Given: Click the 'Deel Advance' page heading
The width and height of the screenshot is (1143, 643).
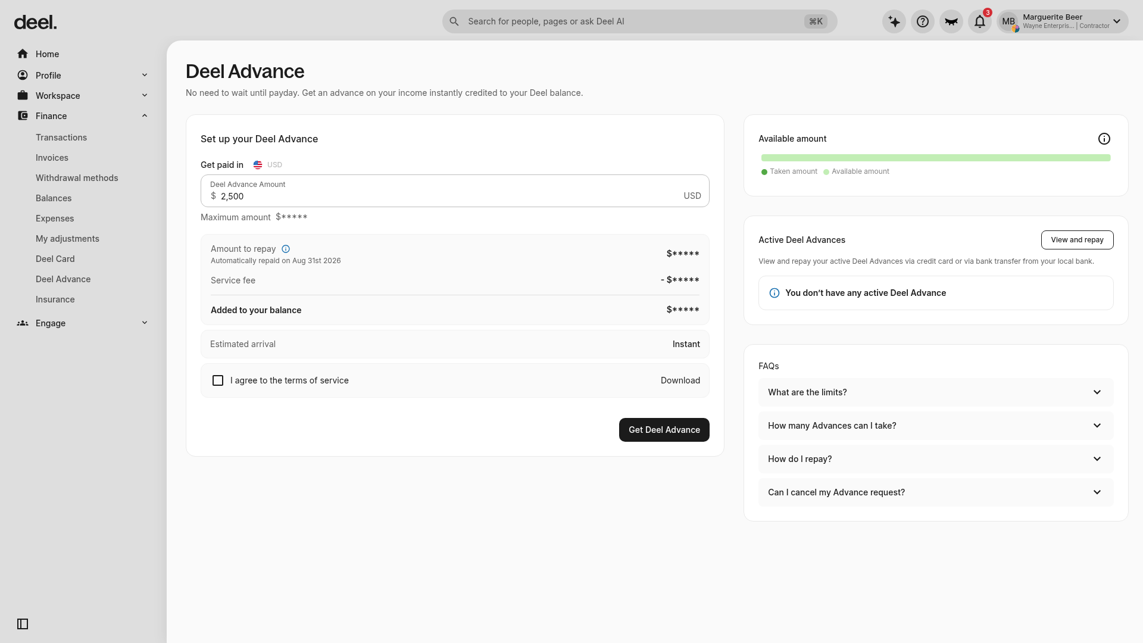Looking at the screenshot, I should 245,71.
